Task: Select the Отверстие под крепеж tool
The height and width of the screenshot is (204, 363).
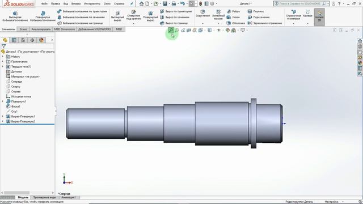Action: coord(133,15)
